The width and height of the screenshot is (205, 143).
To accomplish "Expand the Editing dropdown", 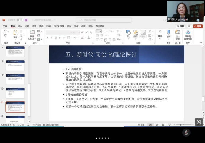I will click(x=160, y=33).
